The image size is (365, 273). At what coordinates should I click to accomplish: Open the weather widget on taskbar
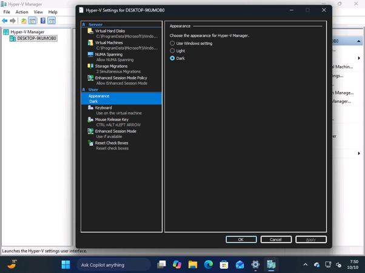pyautogui.click(x=12, y=265)
